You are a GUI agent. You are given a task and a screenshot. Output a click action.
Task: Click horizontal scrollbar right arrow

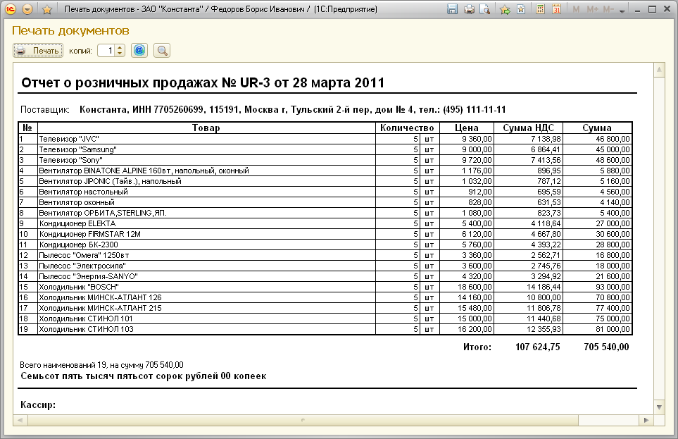pos(646,420)
